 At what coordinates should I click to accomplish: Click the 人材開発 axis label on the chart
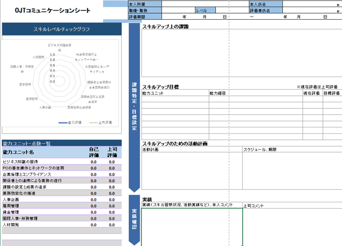coord(38,57)
